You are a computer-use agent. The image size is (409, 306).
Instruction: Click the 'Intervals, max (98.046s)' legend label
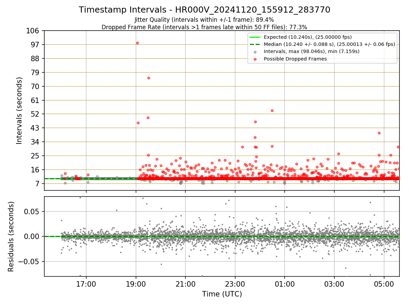312,51
